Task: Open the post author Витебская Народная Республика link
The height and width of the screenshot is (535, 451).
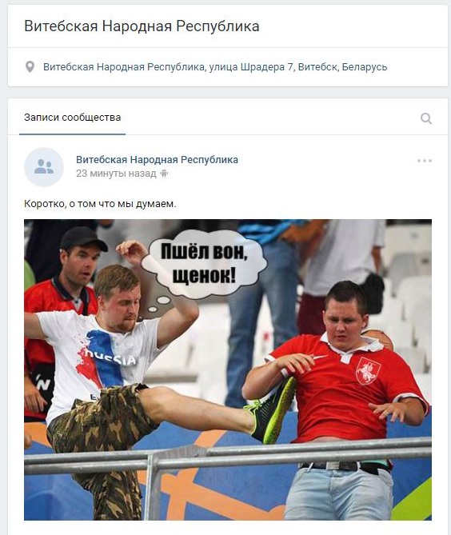Action: pyautogui.click(x=157, y=159)
